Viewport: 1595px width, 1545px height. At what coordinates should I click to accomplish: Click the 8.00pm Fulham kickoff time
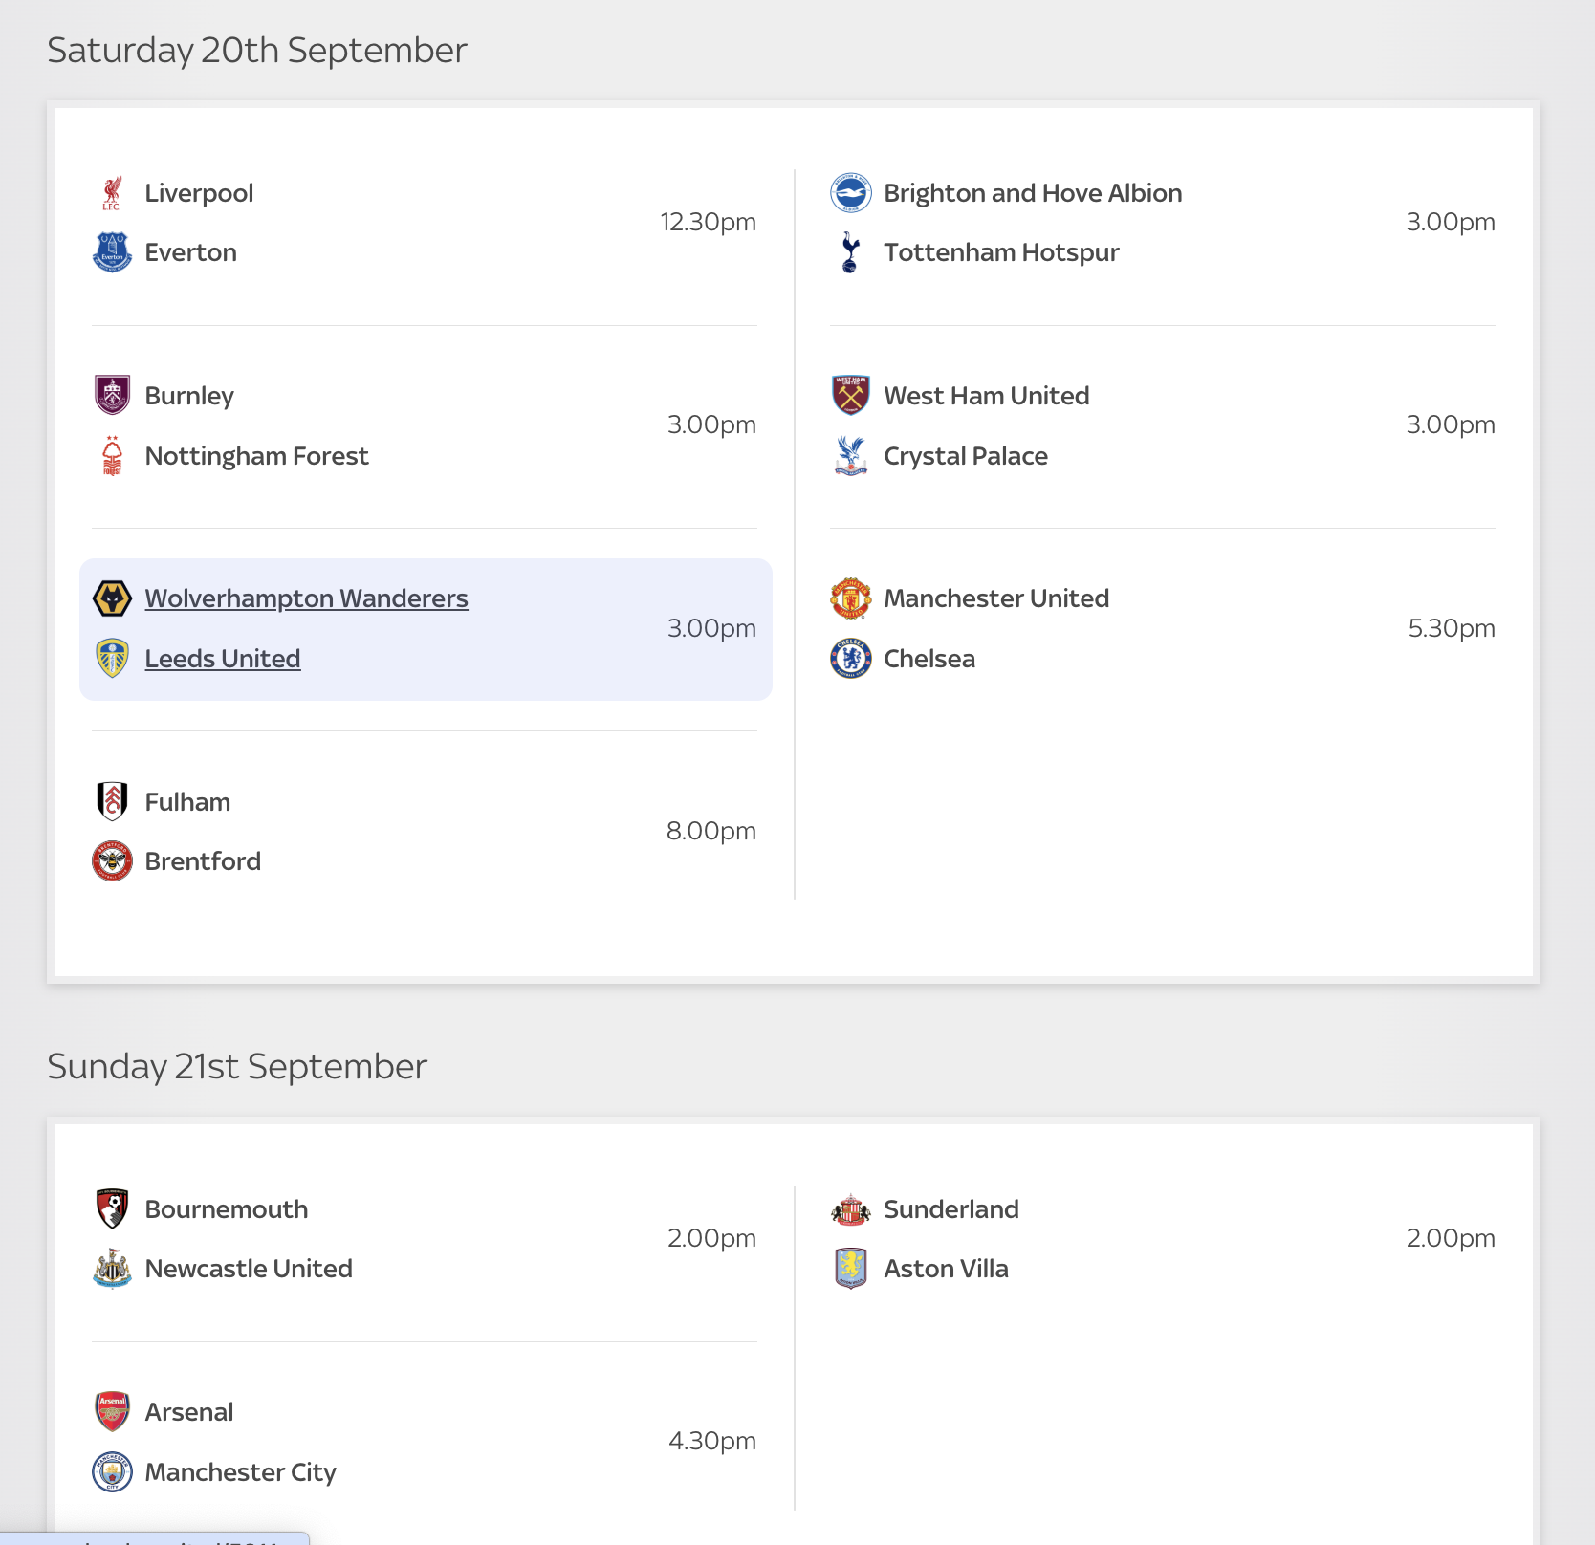pyautogui.click(x=710, y=831)
